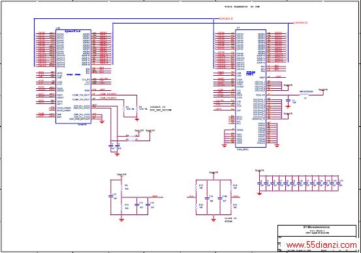Select resistor R14 in the clock termination network
The height and width of the screenshot is (253, 361).
pyautogui.click(x=231, y=187)
